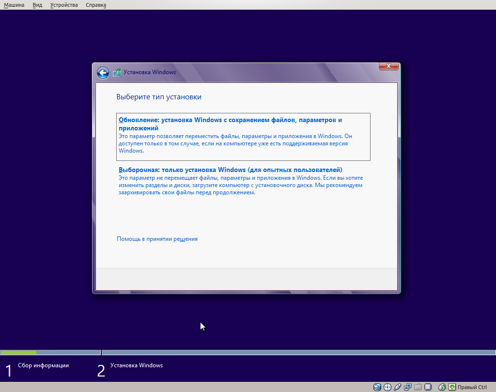Open the shared folders icon in status bar
Image resolution: width=496 pixels, height=392 pixels.
click(x=417, y=388)
